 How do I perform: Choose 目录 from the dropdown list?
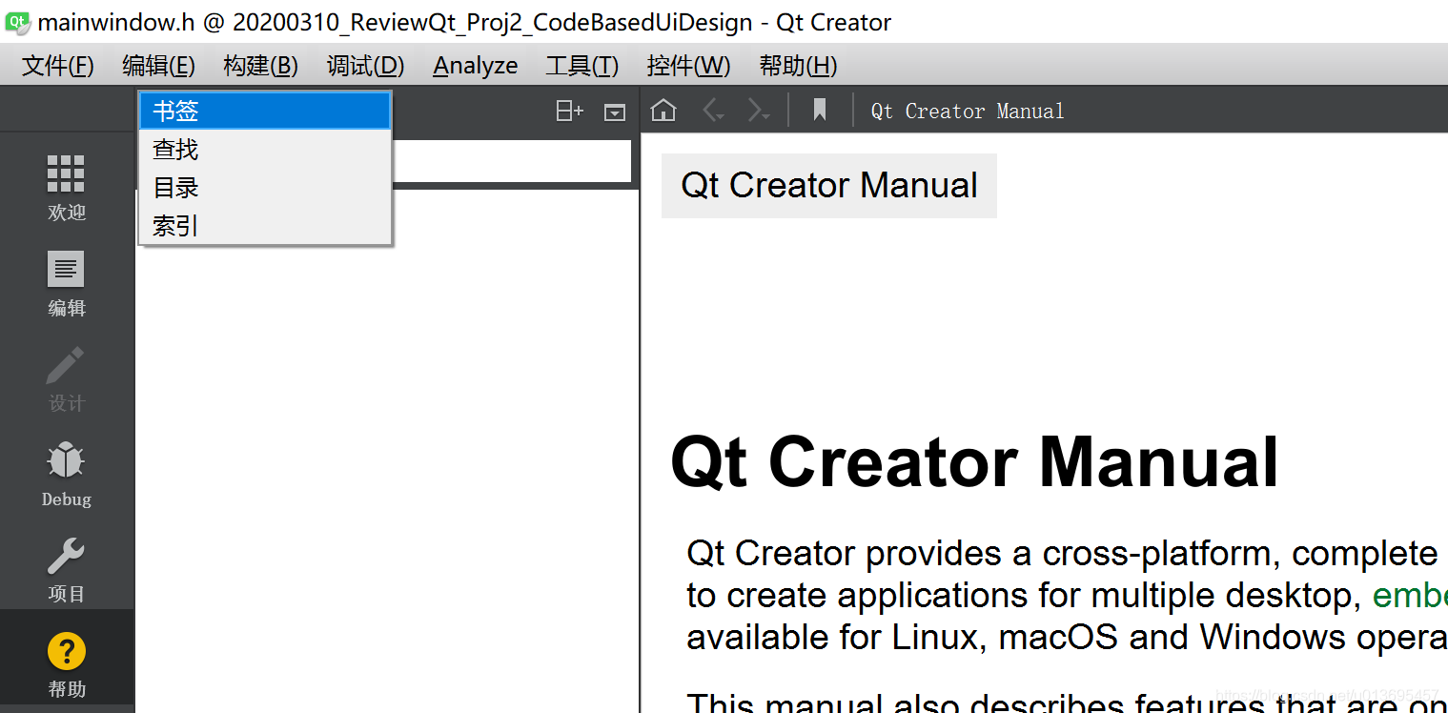click(265, 188)
